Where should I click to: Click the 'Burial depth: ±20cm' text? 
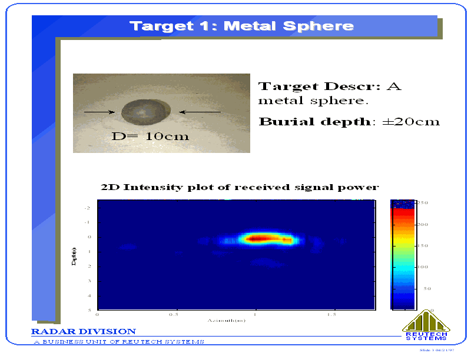pyautogui.click(x=349, y=122)
